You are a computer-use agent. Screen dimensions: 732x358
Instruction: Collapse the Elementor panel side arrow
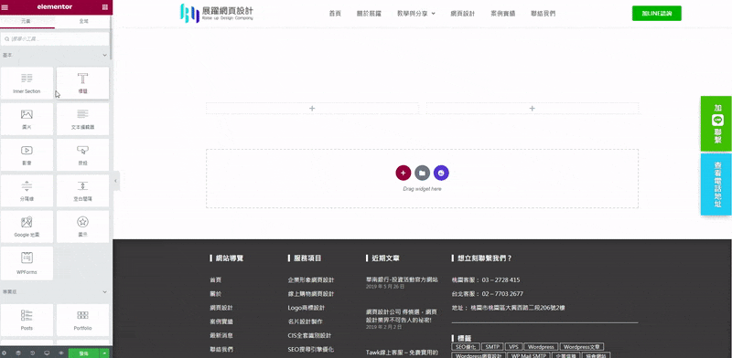tap(116, 181)
